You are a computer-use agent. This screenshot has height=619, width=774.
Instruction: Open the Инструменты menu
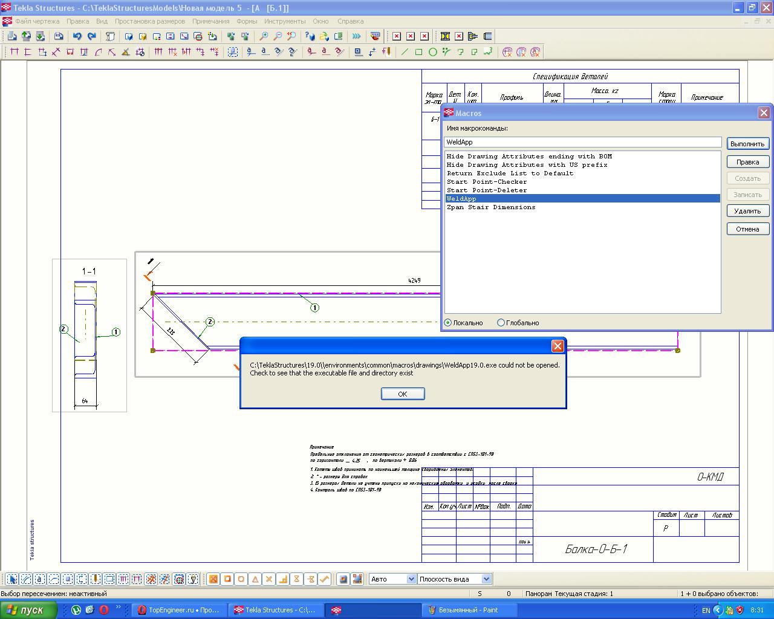(285, 21)
